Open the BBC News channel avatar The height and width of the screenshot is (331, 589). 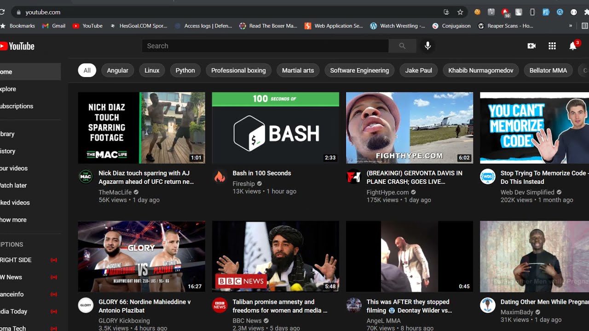click(219, 305)
